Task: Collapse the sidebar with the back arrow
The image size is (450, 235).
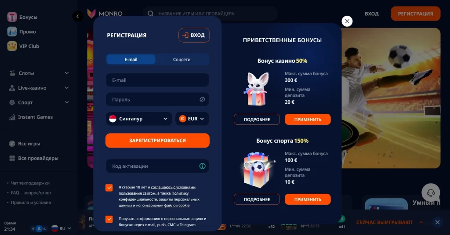Action: point(77,16)
